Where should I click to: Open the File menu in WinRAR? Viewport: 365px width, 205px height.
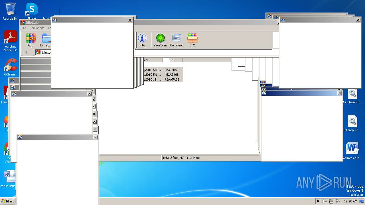click(24, 28)
